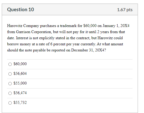Click the $56,604 answer label text
The height and width of the screenshot is (113, 144).
click(x=20, y=74)
